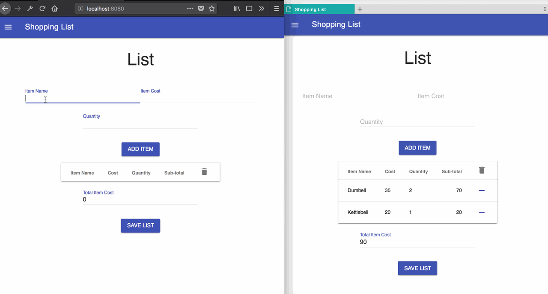Click Total Item Cost field showing 90
This screenshot has width=548, height=294.
pyautogui.click(x=417, y=242)
